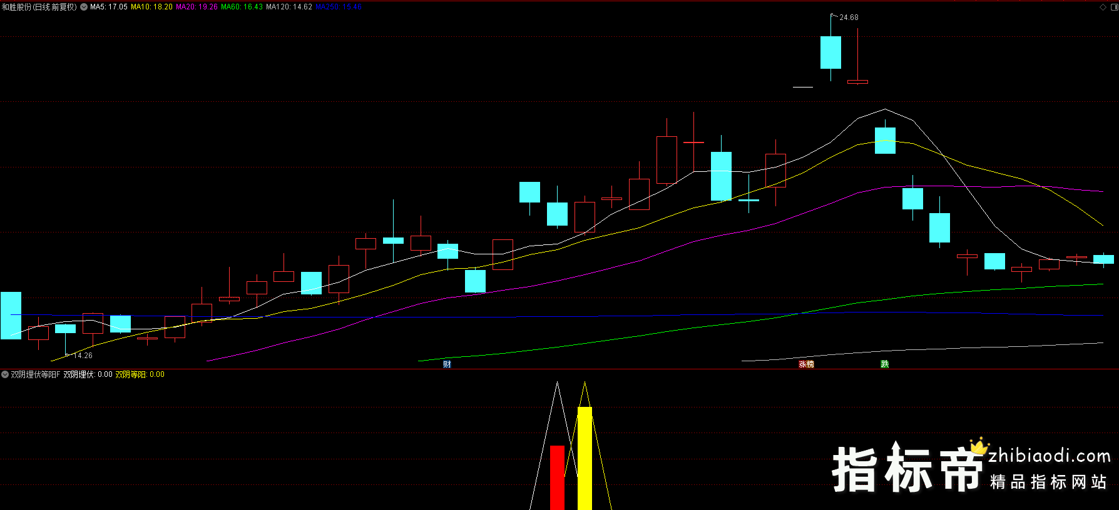This screenshot has width=1119, height=510.
Task: Click the MA10: 18.20 label
Action: point(151,7)
